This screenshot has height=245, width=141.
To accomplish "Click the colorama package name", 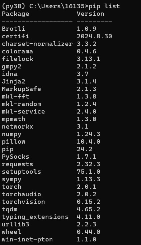I will [17, 51].
